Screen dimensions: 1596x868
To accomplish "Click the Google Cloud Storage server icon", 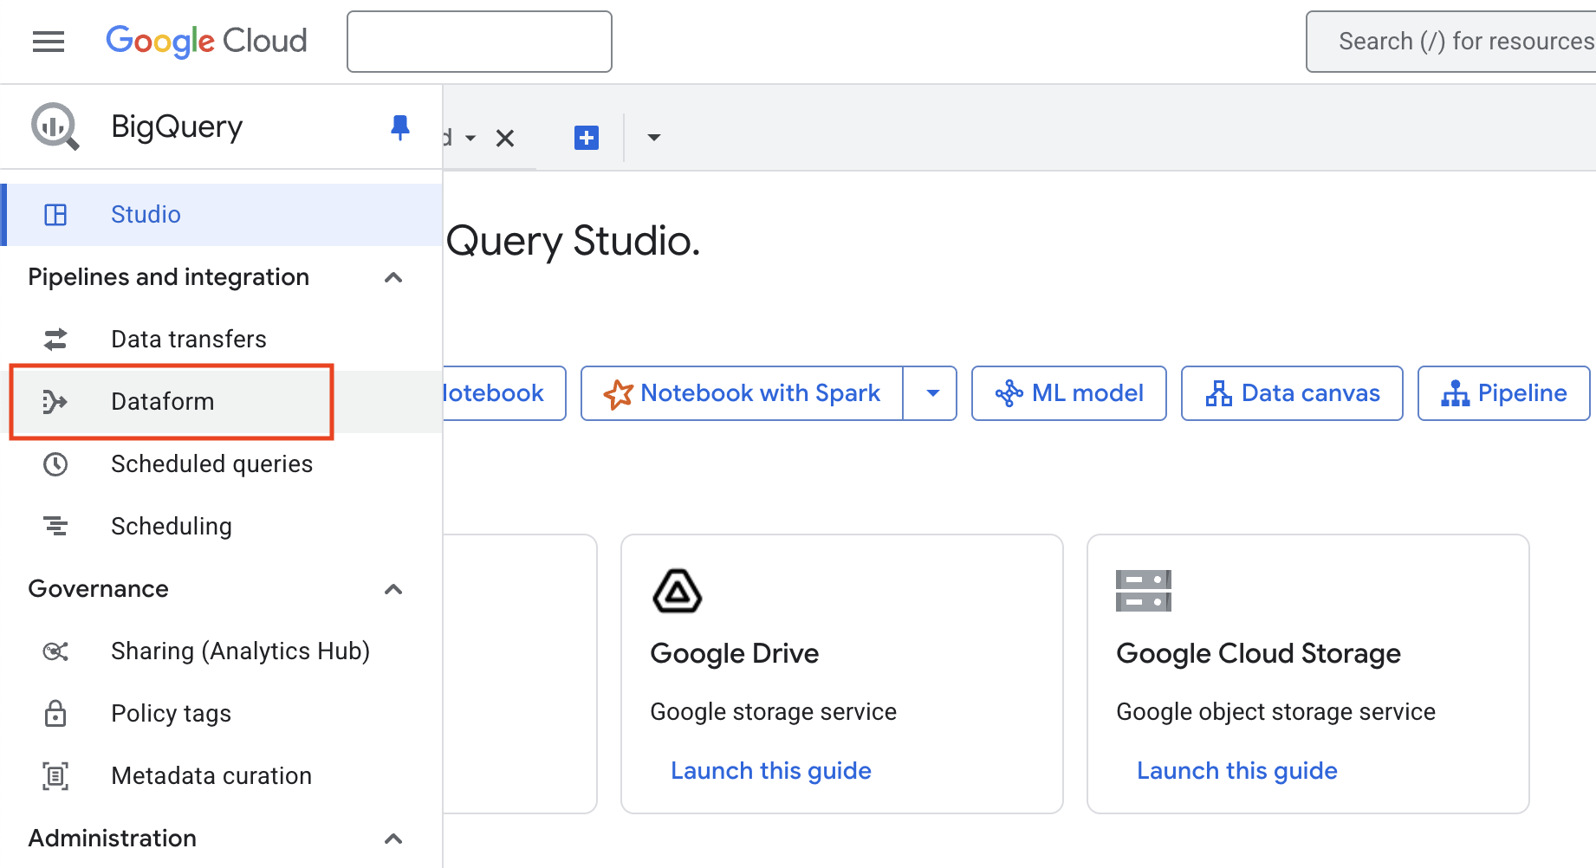I will pyautogui.click(x=1144, y=591).
